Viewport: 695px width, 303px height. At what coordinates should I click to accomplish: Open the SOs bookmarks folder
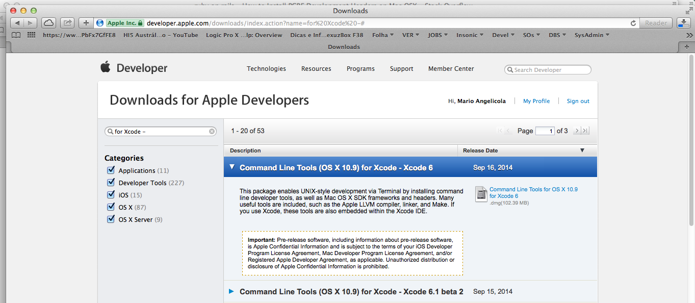coord(532,35)
